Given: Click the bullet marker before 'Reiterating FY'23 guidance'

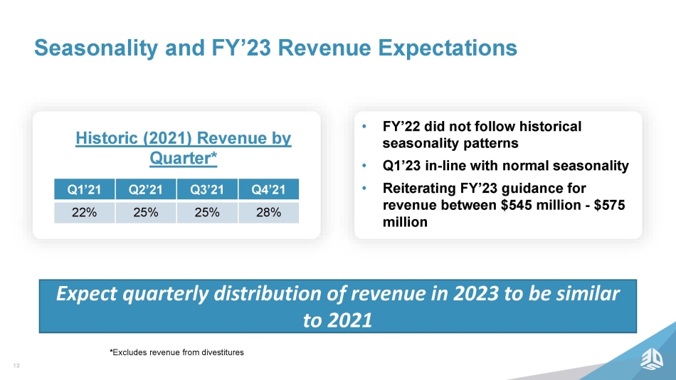Looking at the screenshot, I should [364, 189].
